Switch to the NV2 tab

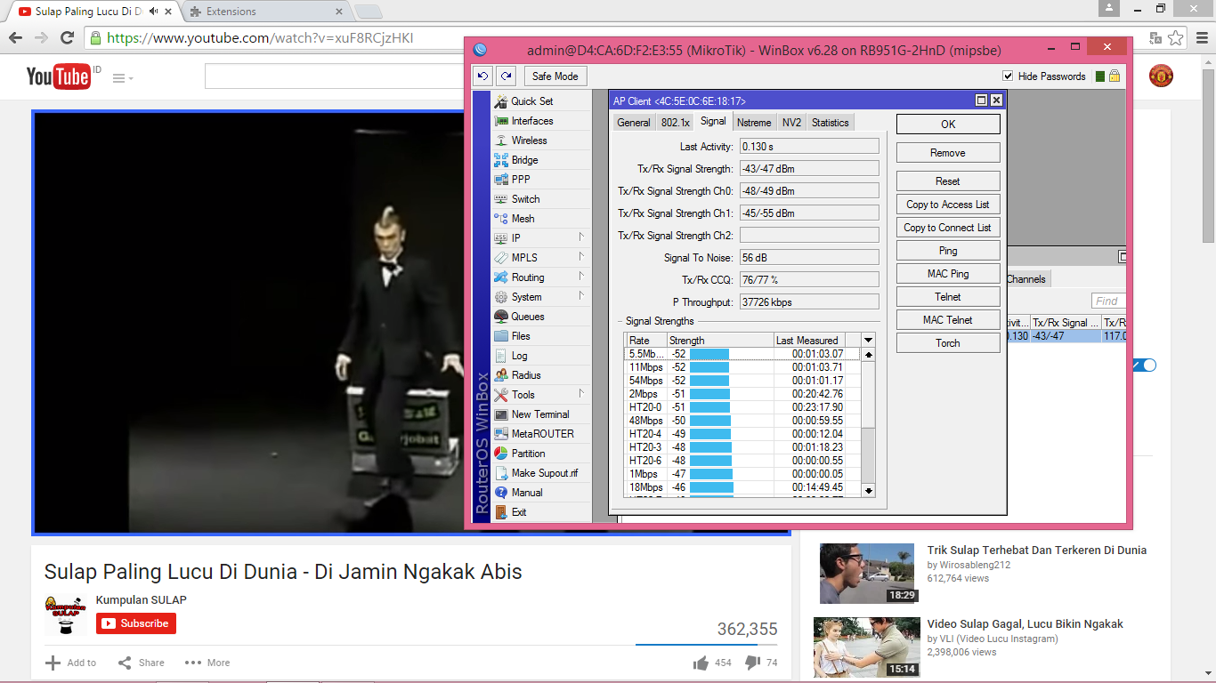click(x=791, y=123)
